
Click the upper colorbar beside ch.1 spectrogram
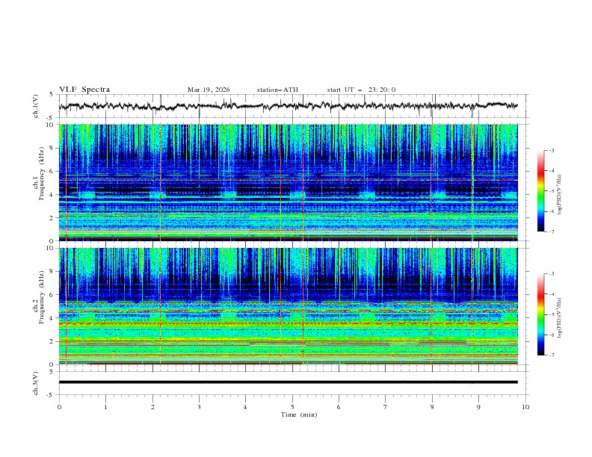[540, 190]
